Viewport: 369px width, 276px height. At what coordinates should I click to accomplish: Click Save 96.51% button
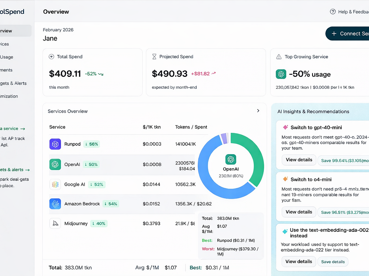[x=343, y=212]
